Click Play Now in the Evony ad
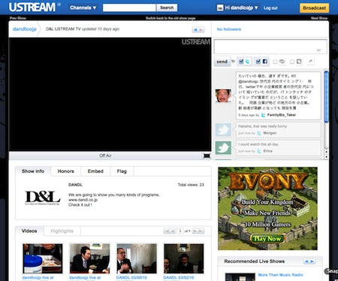Viewport: 338px width, 281px height. (267, 239)
